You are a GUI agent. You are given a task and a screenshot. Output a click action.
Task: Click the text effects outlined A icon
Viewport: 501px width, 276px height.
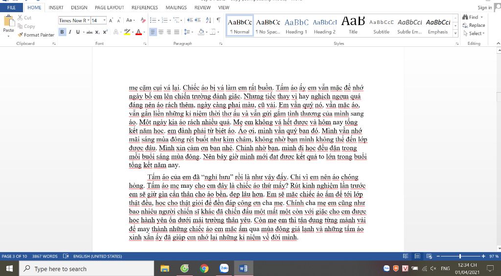116,32
